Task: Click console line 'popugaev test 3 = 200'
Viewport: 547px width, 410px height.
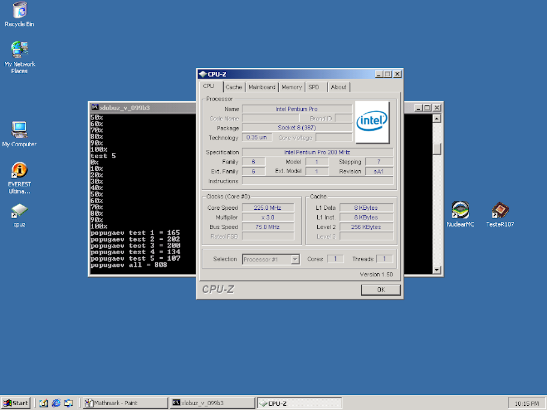Action: click(x=136, y=246)
